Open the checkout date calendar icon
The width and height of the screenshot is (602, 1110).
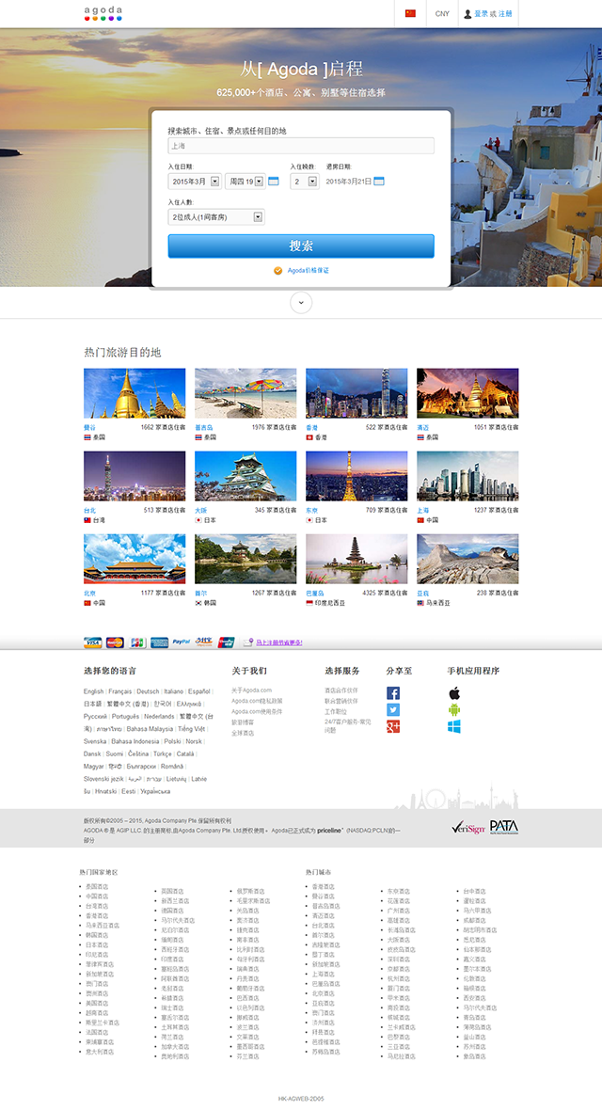point(379,181)
